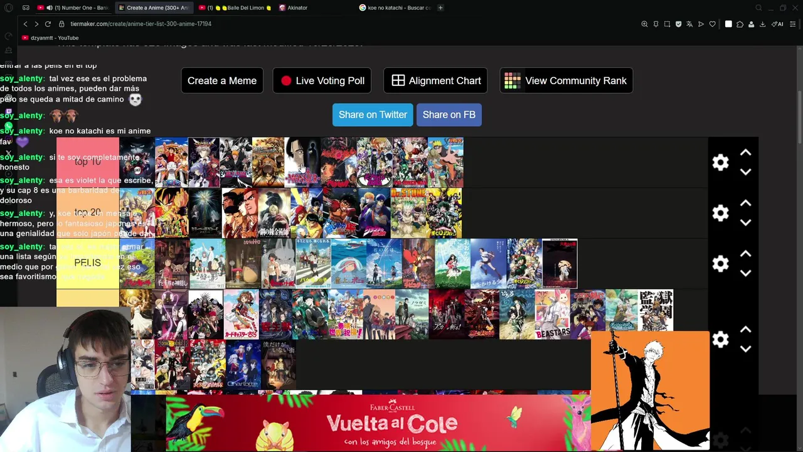This screenshot has height=452, width=803.
Task: Move the top 20 tier row down
Action: (745, 223)
